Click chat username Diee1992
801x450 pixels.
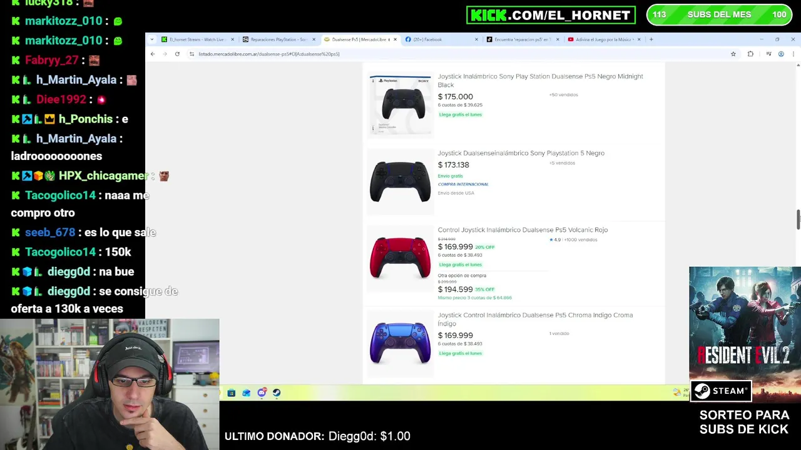tap(61, 99)
